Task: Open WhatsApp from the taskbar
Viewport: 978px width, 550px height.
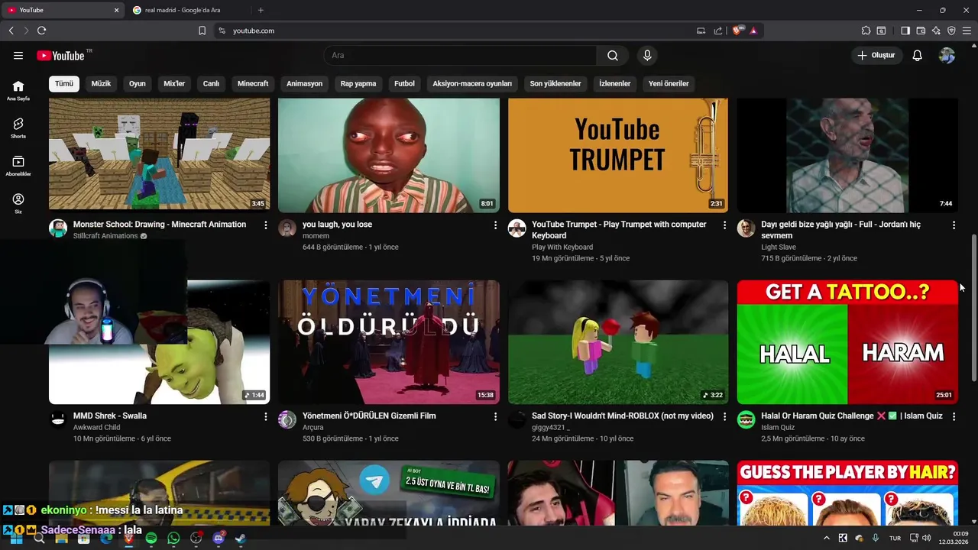Action: tap(173, 539)
